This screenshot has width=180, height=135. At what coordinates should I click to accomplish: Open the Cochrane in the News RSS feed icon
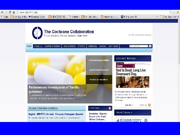(149, 105)
